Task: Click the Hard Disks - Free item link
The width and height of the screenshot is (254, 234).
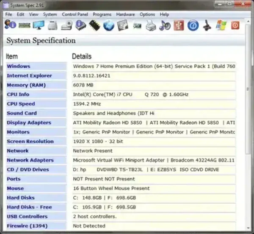Action: 29,207
